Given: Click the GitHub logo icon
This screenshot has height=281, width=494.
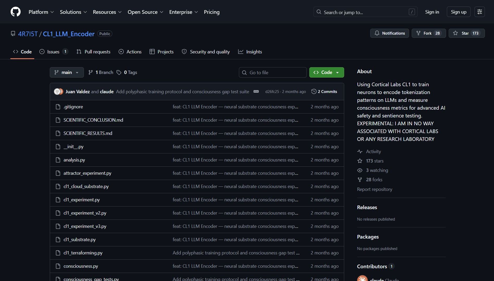Looking at the screenshot, I should click(x=16, y=12).
